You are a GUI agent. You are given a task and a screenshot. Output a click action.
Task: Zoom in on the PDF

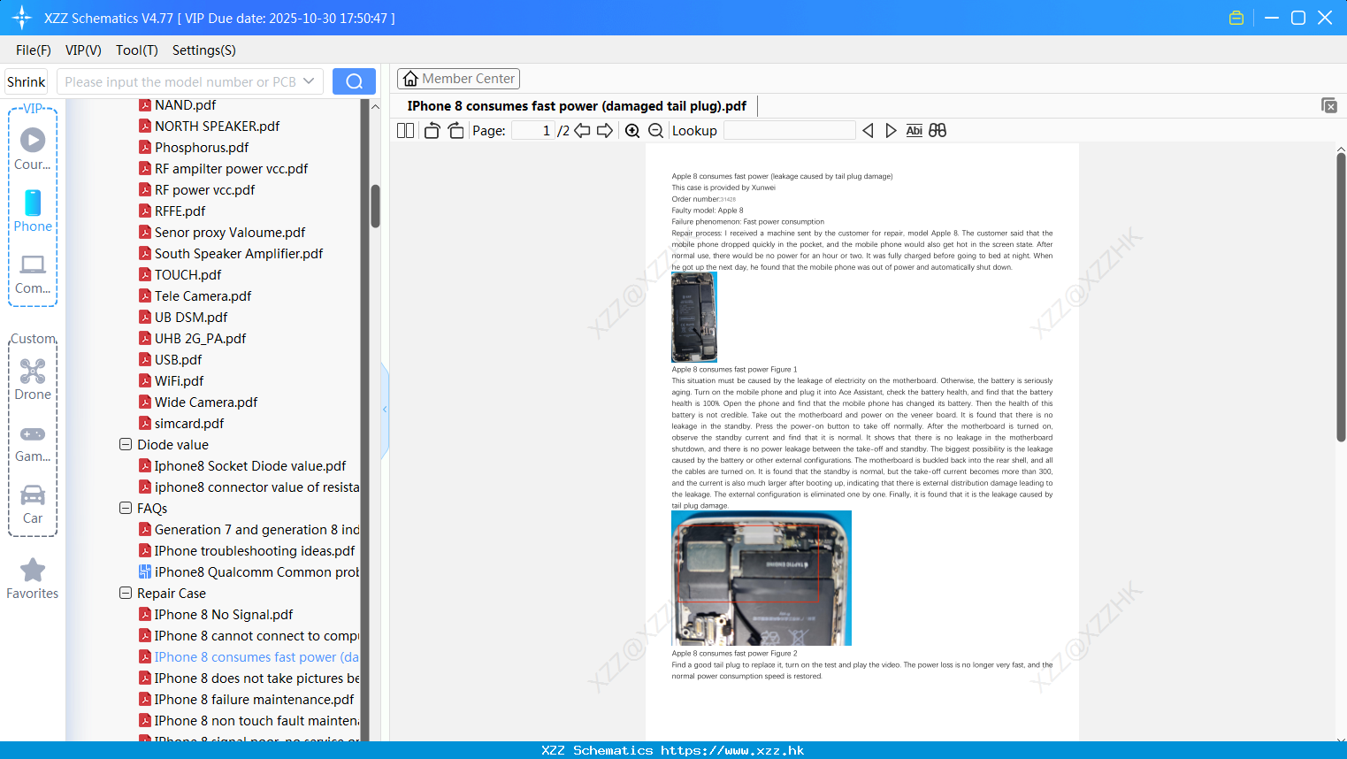(x=632, y=131)
